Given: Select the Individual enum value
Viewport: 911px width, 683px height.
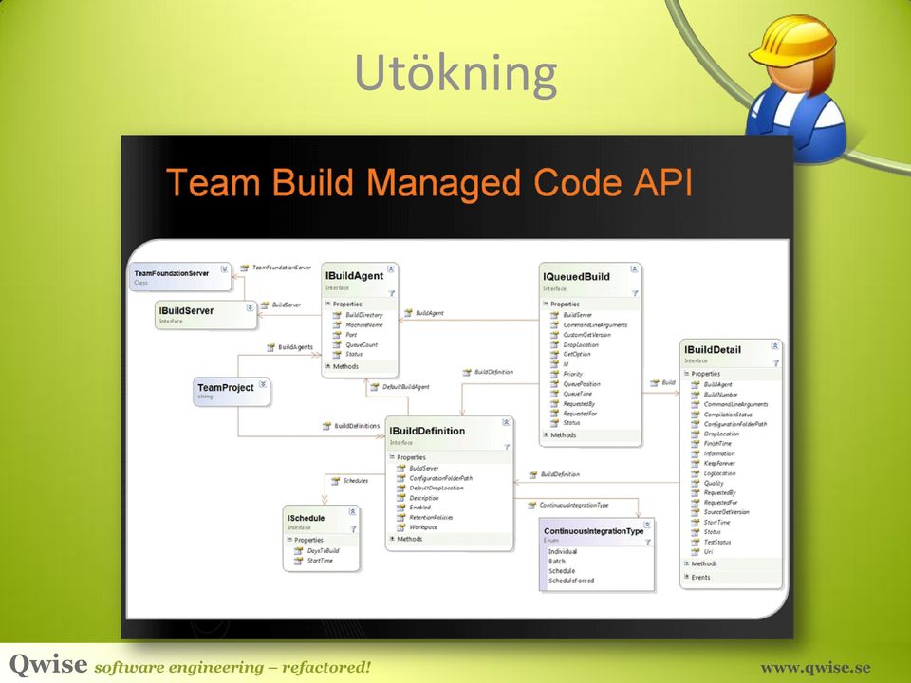Looking at the screenshot, I should tap(563, 552).
